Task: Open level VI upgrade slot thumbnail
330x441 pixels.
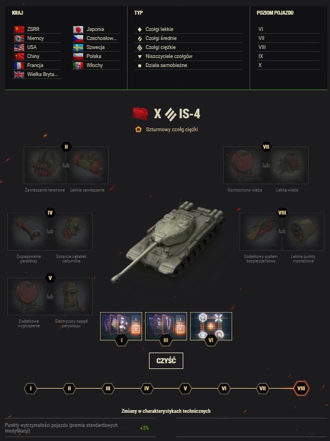Action: [211, 326]
